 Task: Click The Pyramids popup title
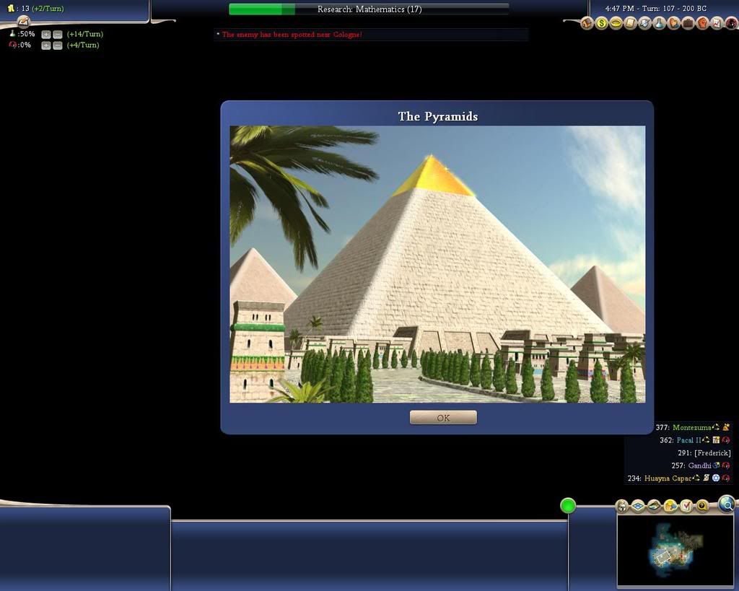[x=438, y=116]
